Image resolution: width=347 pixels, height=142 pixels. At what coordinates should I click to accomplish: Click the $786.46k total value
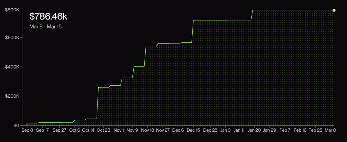(48, 17)
